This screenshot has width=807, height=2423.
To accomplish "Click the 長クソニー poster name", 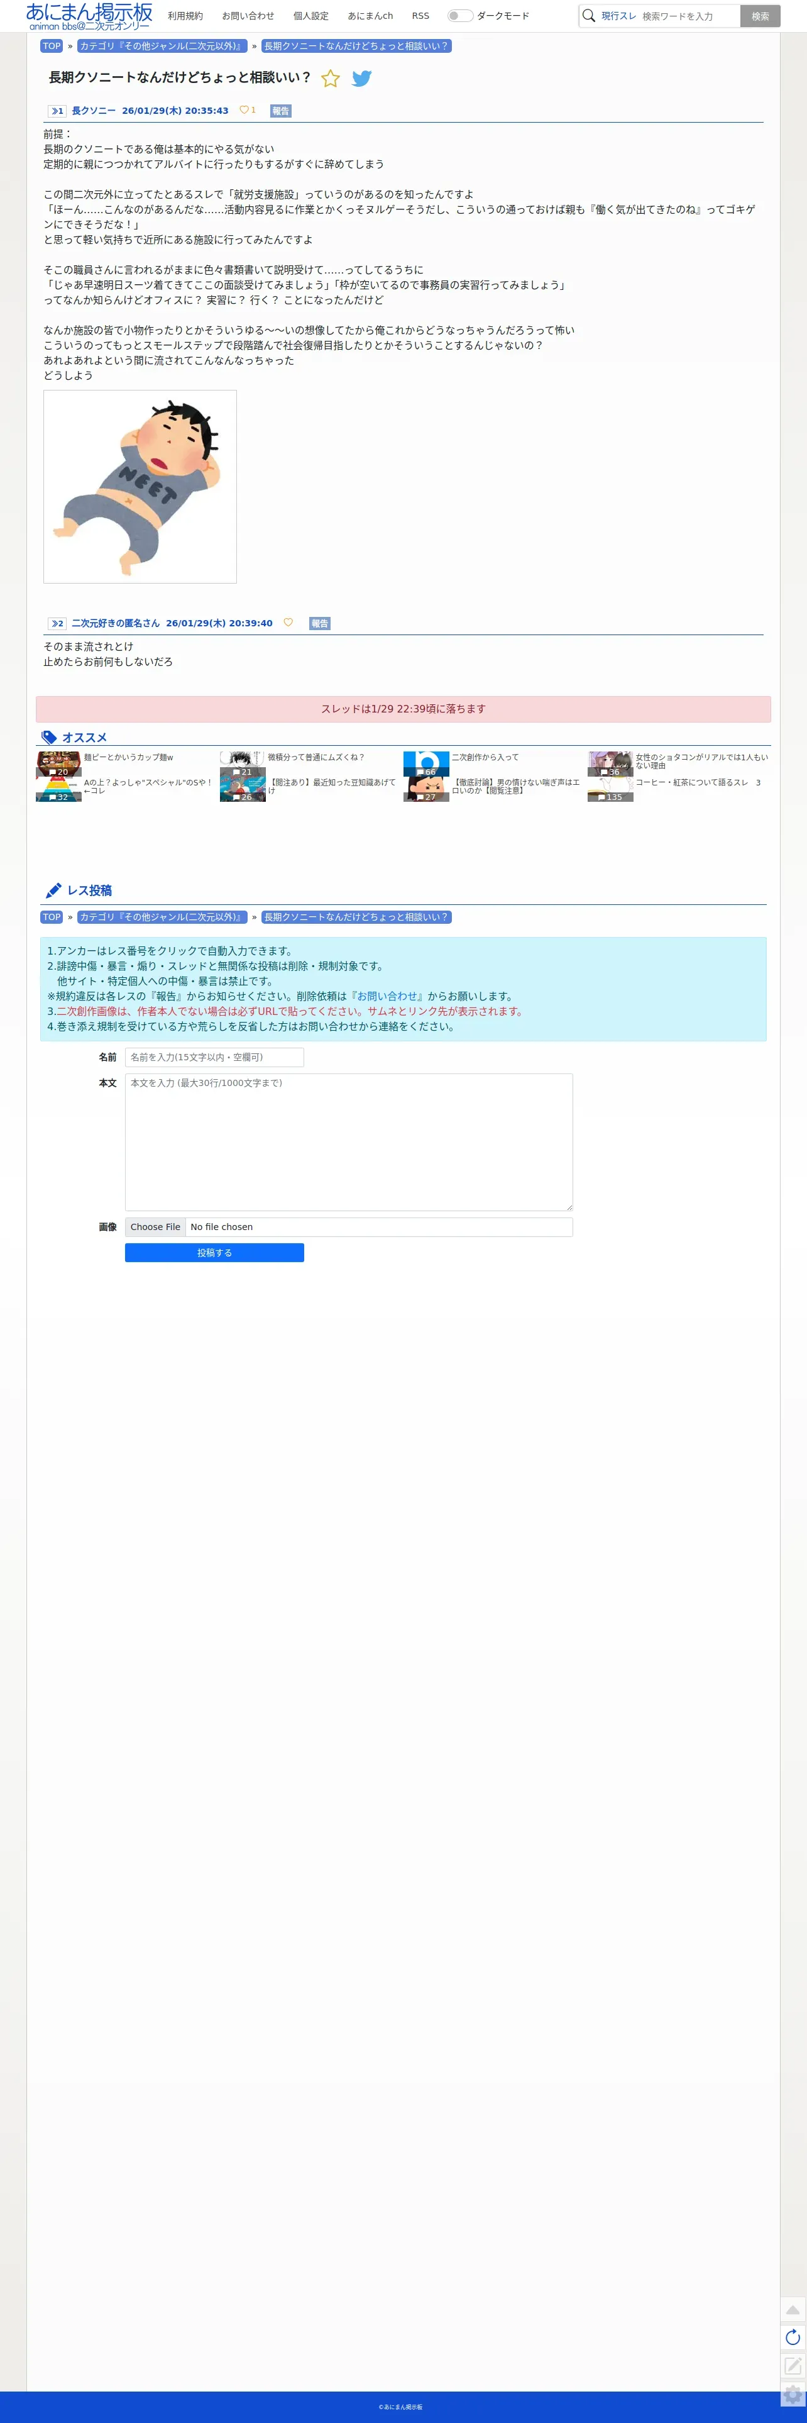I will click(x=94, y=111).
